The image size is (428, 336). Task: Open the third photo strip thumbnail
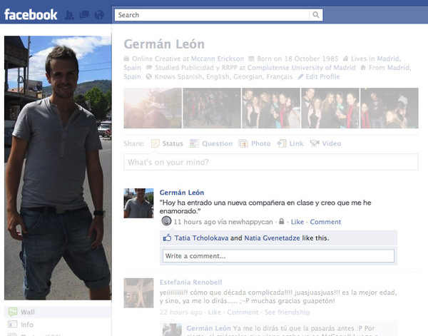tap(271, 108)
